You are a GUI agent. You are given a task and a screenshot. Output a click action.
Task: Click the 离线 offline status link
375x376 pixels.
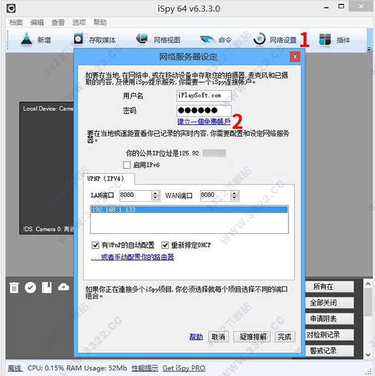click(15, 368)
